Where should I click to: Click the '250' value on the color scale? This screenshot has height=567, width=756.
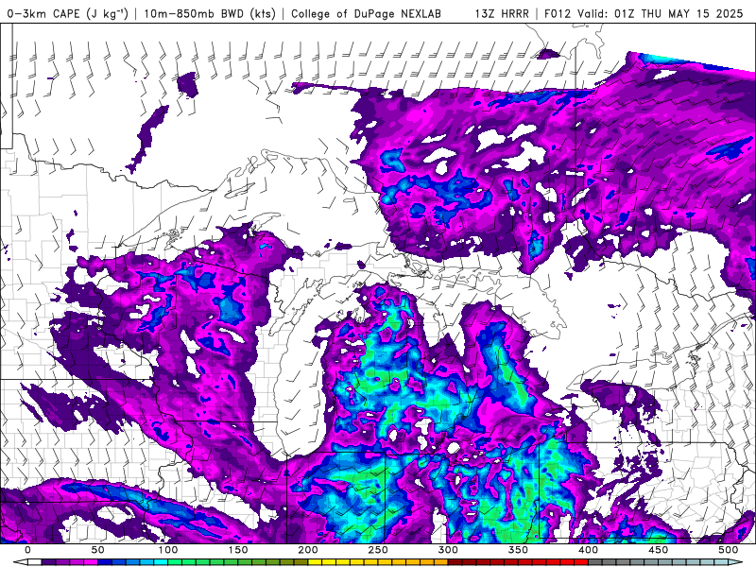(x=377, y=550)
